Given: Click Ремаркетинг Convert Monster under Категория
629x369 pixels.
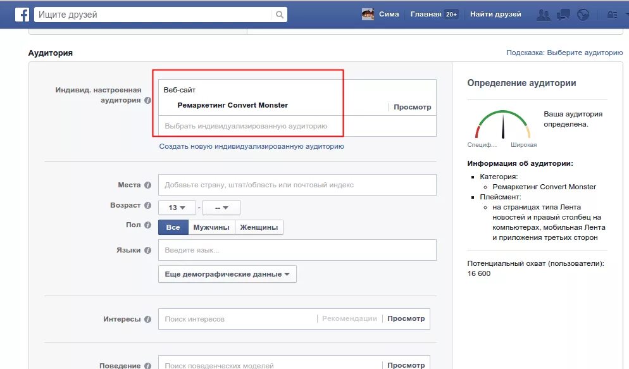Looking at the screenshot, I should tap(544, 187).
